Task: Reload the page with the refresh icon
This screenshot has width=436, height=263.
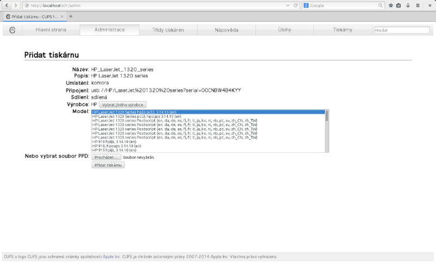Action: (295, 5)
